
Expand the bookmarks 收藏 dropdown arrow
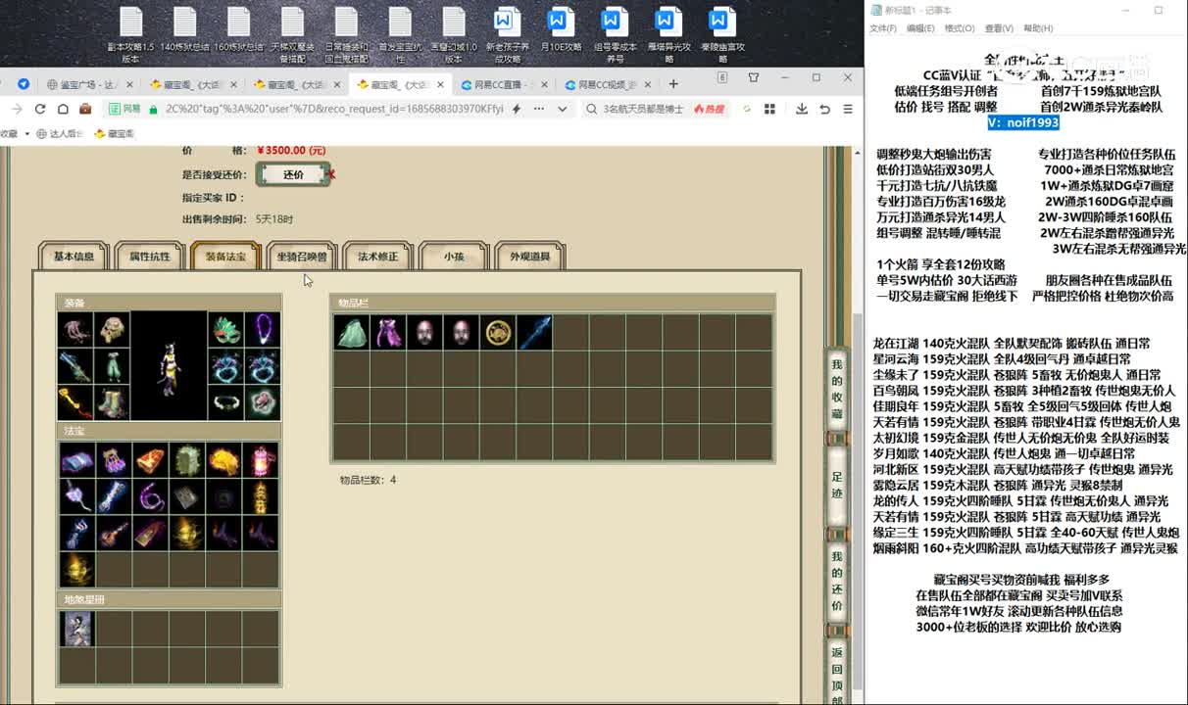[x=26, y=133]
